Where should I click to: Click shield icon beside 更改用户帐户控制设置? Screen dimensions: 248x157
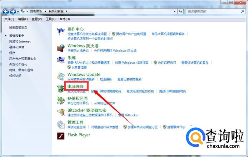tap(113, 34)
